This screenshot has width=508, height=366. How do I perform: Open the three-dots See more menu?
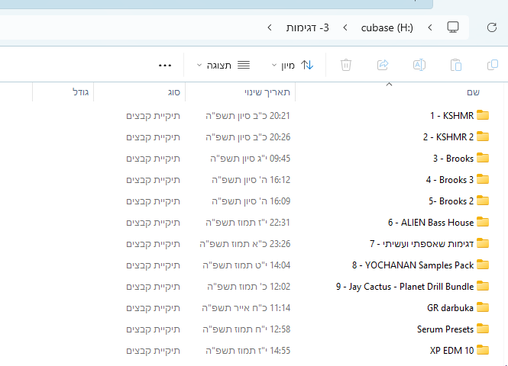165,66
